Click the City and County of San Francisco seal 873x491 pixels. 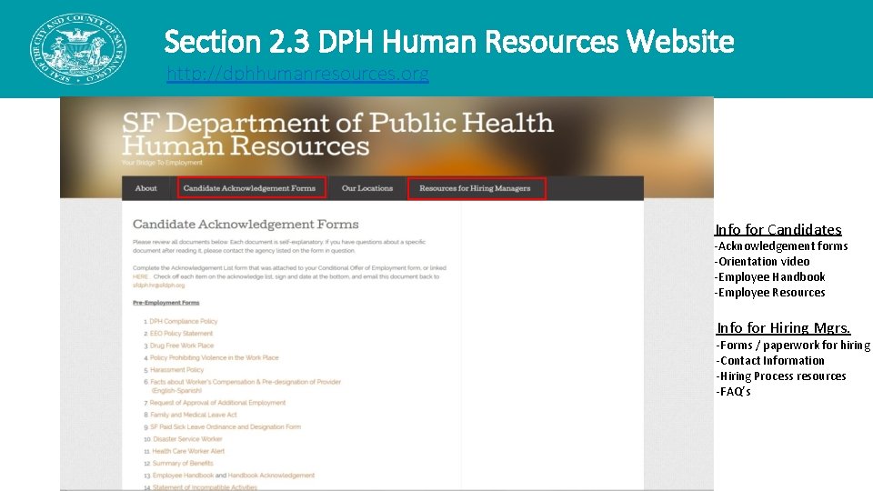tap(78, 49)
